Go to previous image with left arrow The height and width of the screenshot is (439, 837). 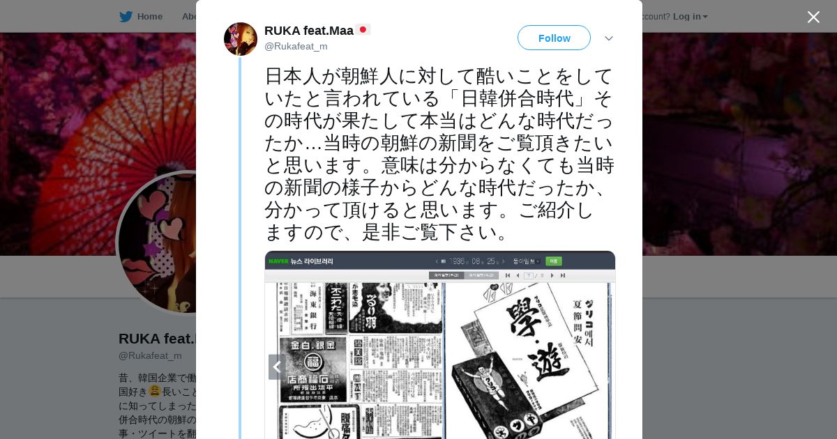pos(277,367)
